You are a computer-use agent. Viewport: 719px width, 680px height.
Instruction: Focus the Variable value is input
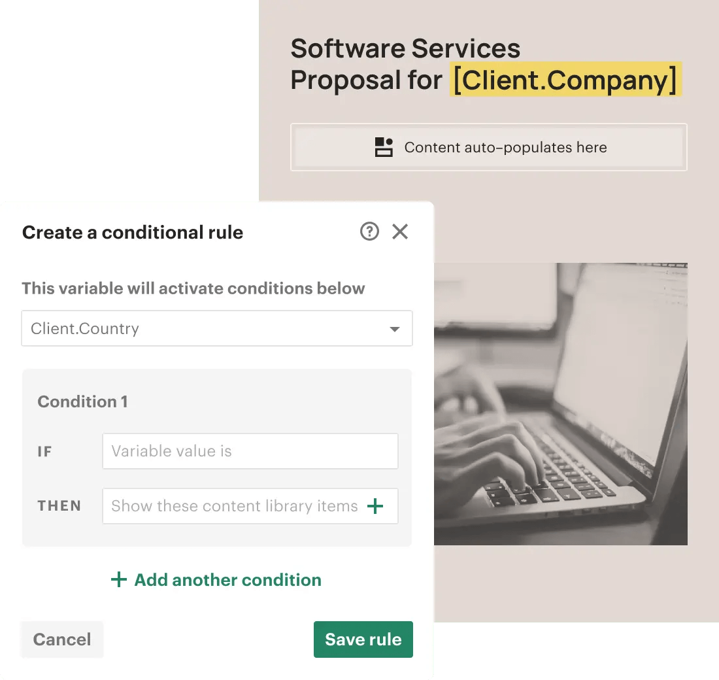click(x=250, y=451)
